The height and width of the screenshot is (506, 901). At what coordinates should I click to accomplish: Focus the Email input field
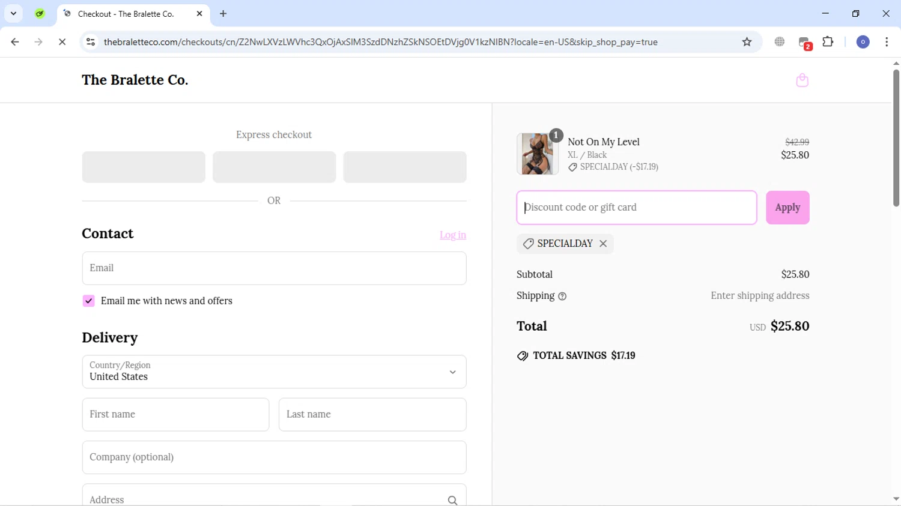click(x=274, y=268)
